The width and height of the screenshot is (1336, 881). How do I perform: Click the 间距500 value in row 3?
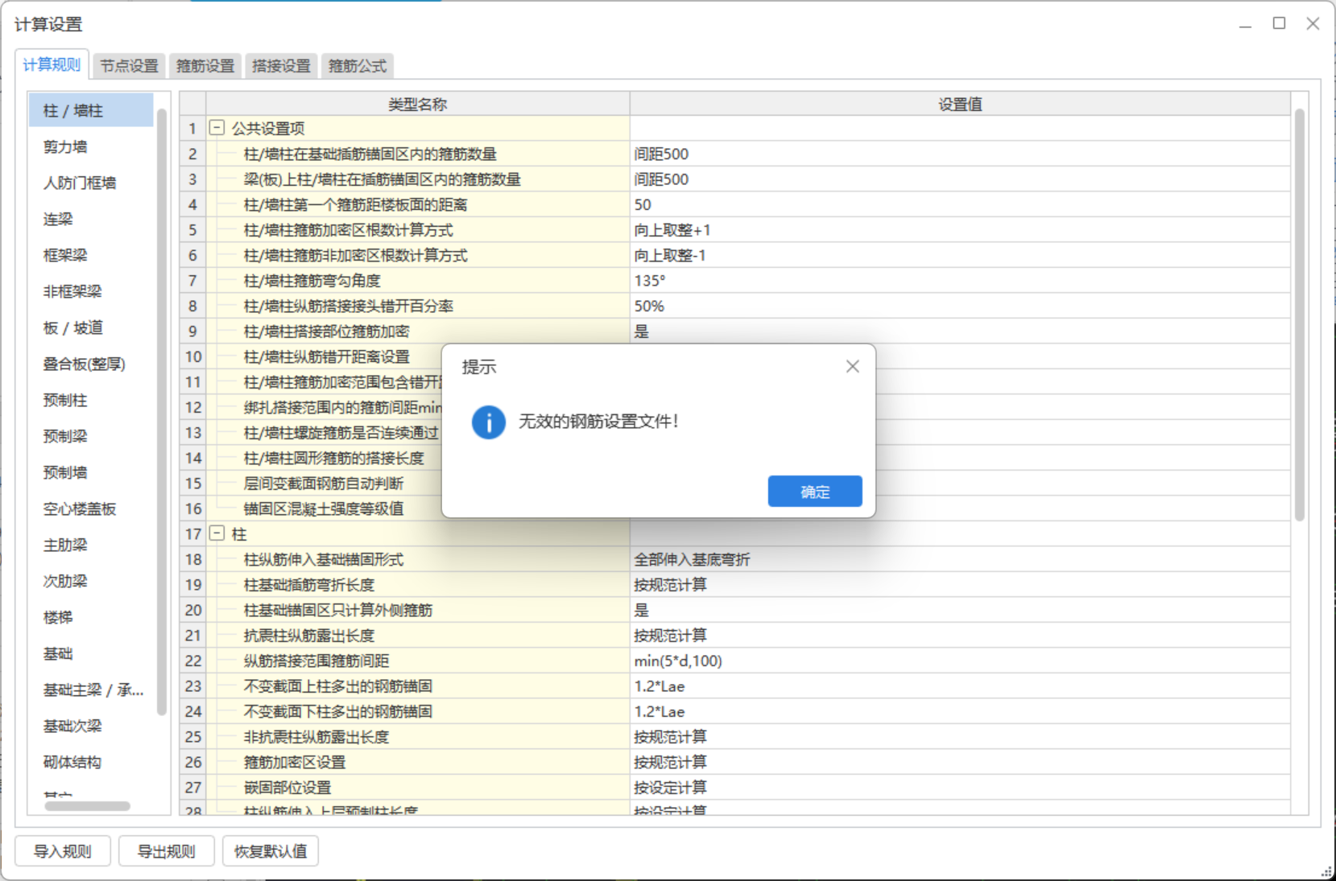click(960, 179)
